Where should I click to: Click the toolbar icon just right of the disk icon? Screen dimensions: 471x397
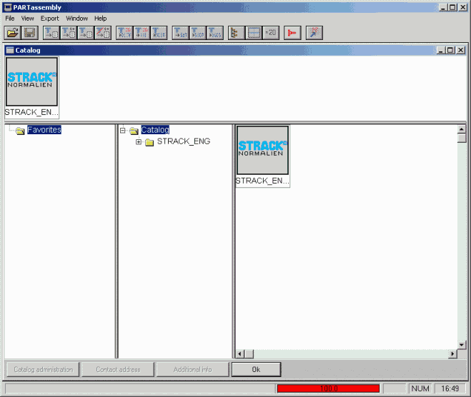click(x=51, y=33)
